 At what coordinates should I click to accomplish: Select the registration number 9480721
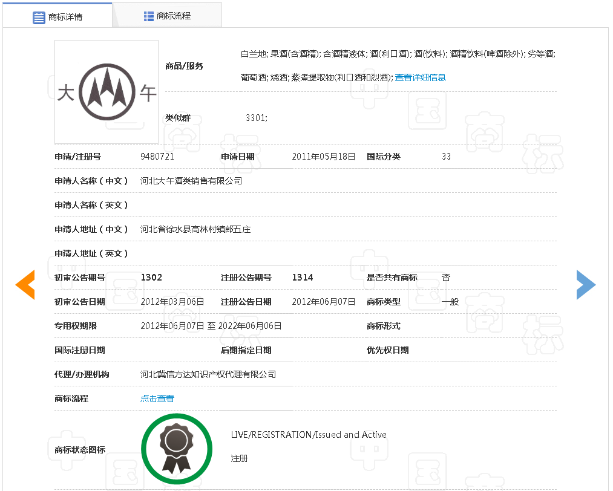[157, 157]
